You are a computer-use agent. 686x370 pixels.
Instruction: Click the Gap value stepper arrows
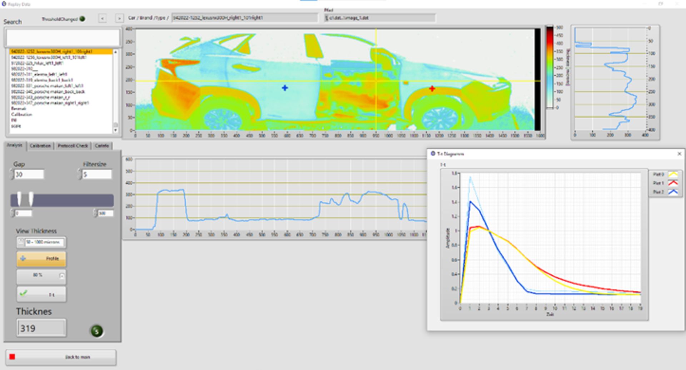click(x=12, y=174)
